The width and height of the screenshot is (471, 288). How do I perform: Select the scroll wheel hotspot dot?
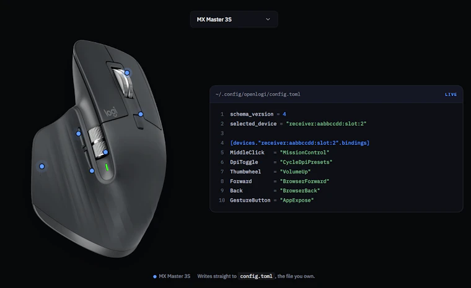point(127,72)
